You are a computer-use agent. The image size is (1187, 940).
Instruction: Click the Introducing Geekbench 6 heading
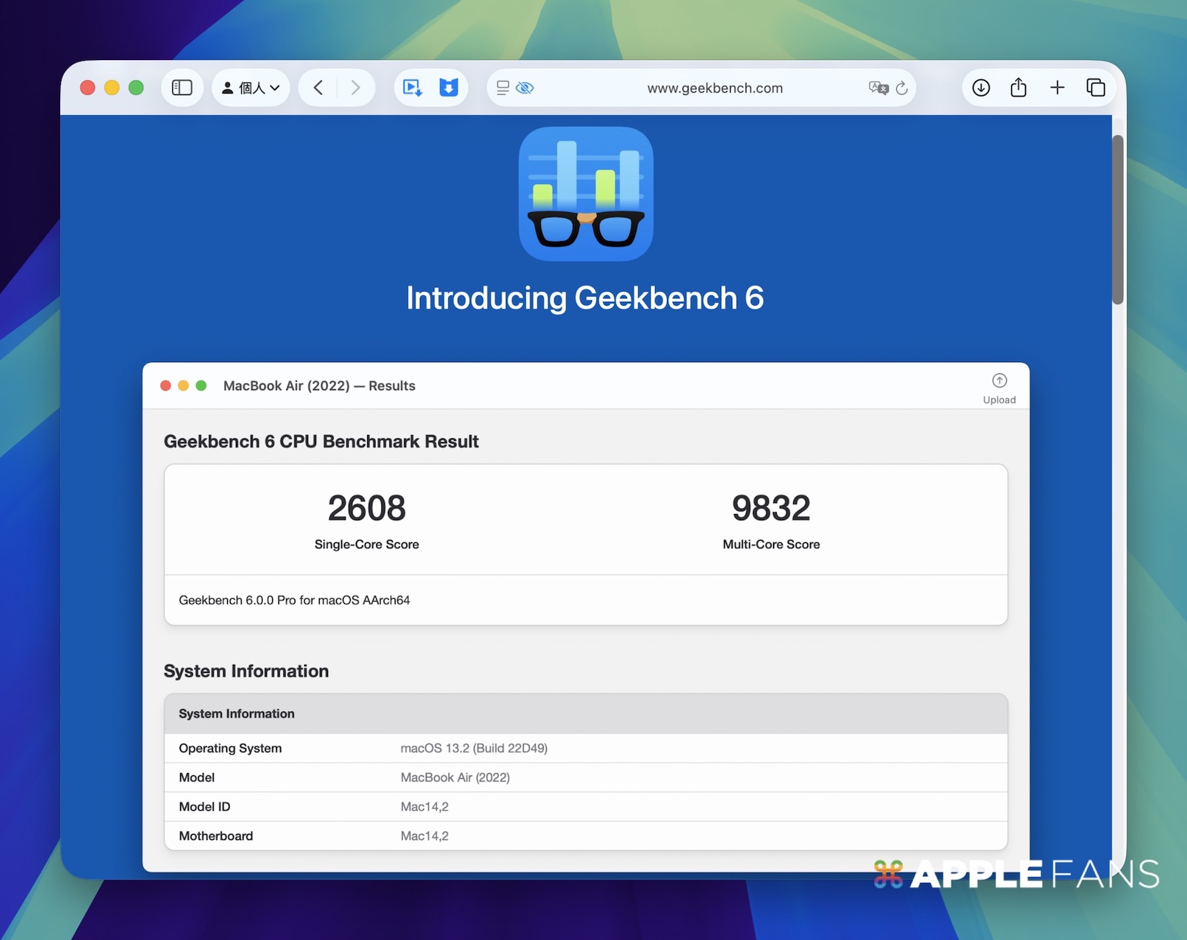[x=585, y=298]
